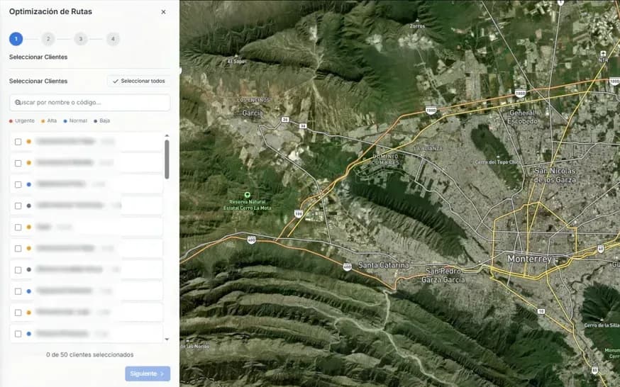This screenshot has width=620, height=387.
Task: Click the list scroll-up arrow
Action: pyautogui.click(x=167, y=135)
